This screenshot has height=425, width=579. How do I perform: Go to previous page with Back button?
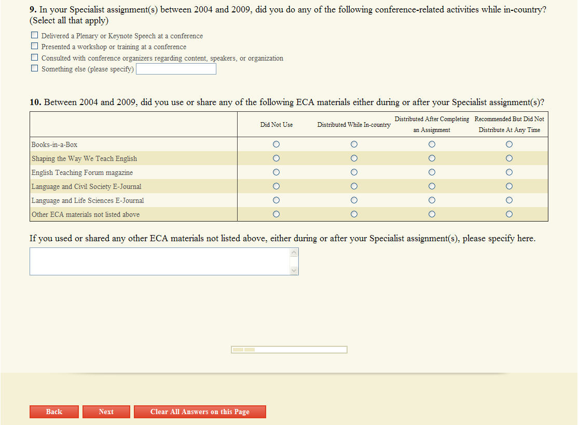[x=54, y=412]
